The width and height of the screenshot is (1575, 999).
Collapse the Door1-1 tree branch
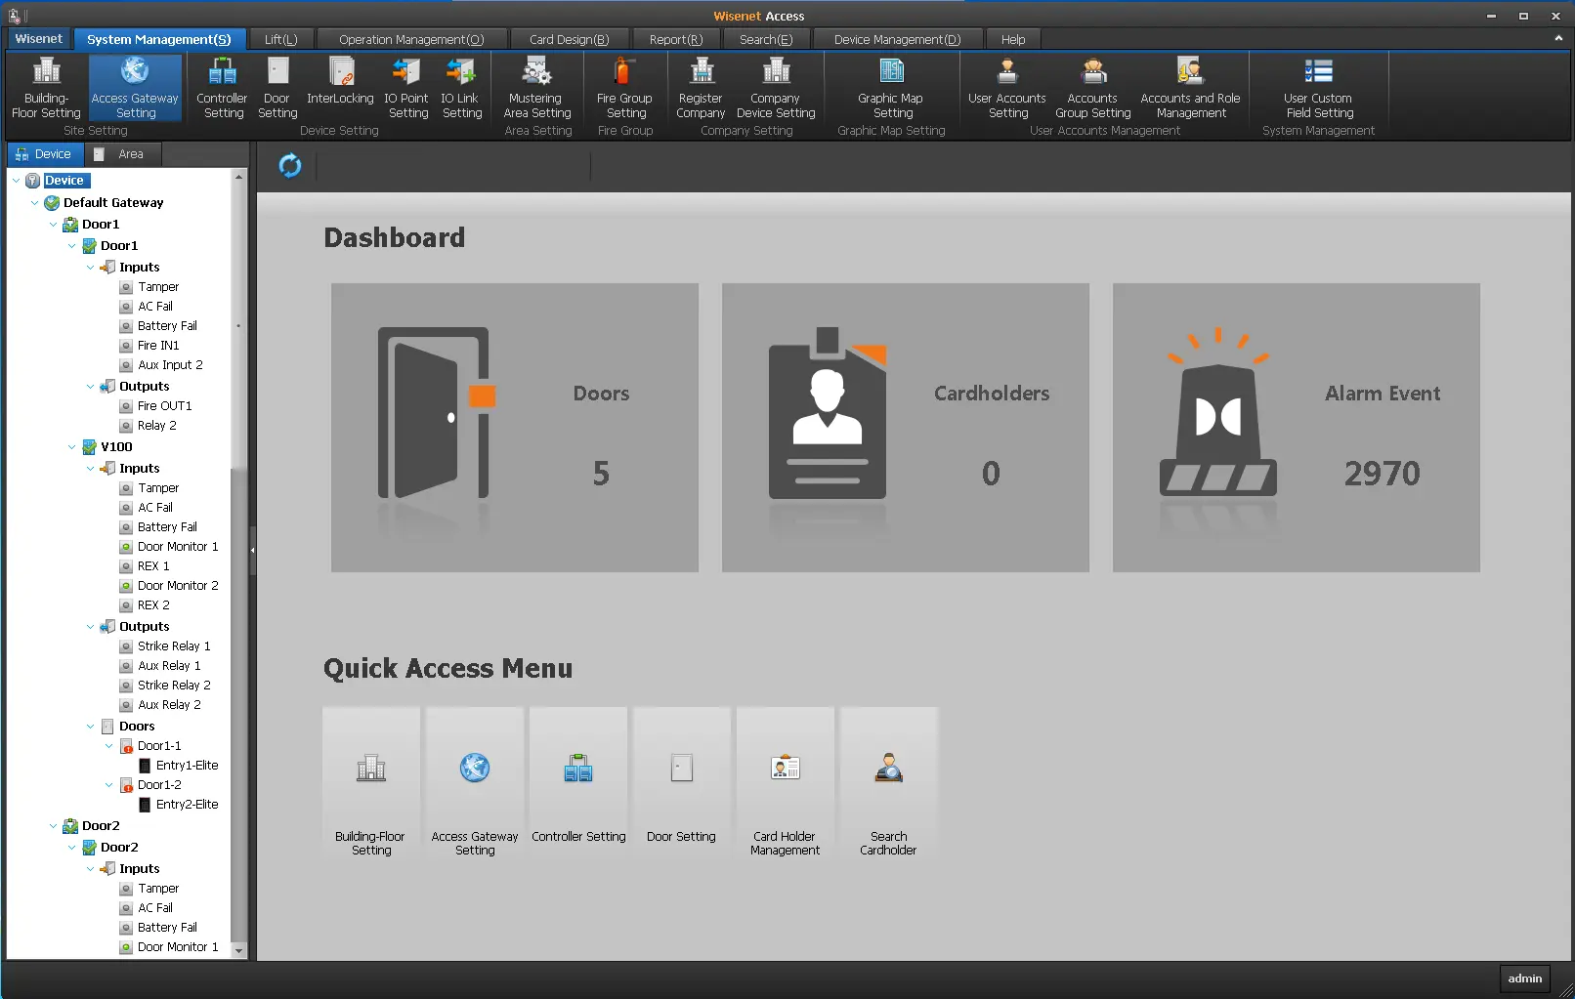(109, 746)
